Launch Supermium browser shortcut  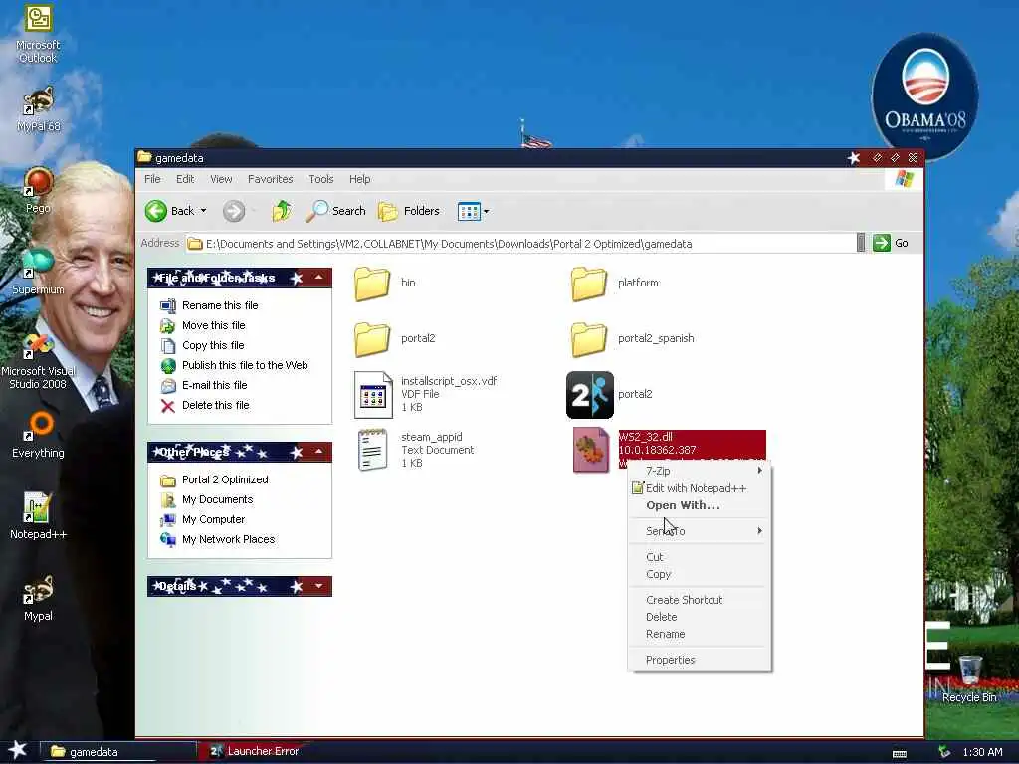click(38, 272)
